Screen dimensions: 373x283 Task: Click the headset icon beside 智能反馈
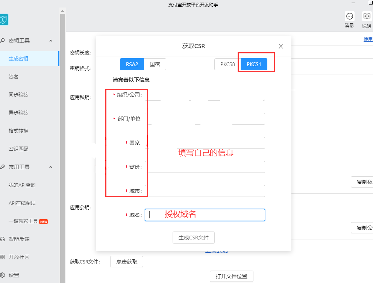click(x=2, y=239)
